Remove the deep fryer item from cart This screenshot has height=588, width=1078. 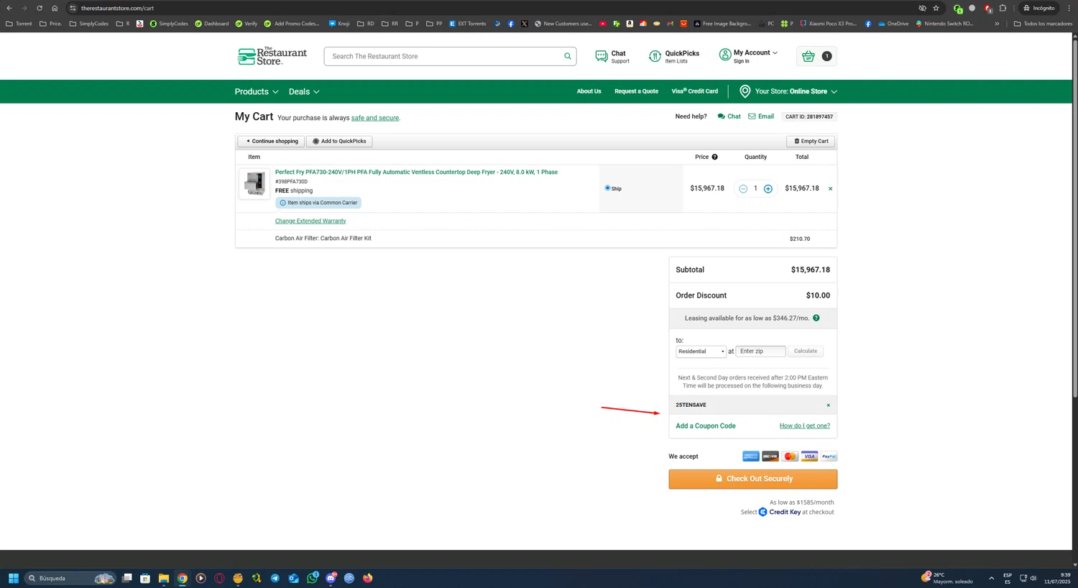point(830,189)
